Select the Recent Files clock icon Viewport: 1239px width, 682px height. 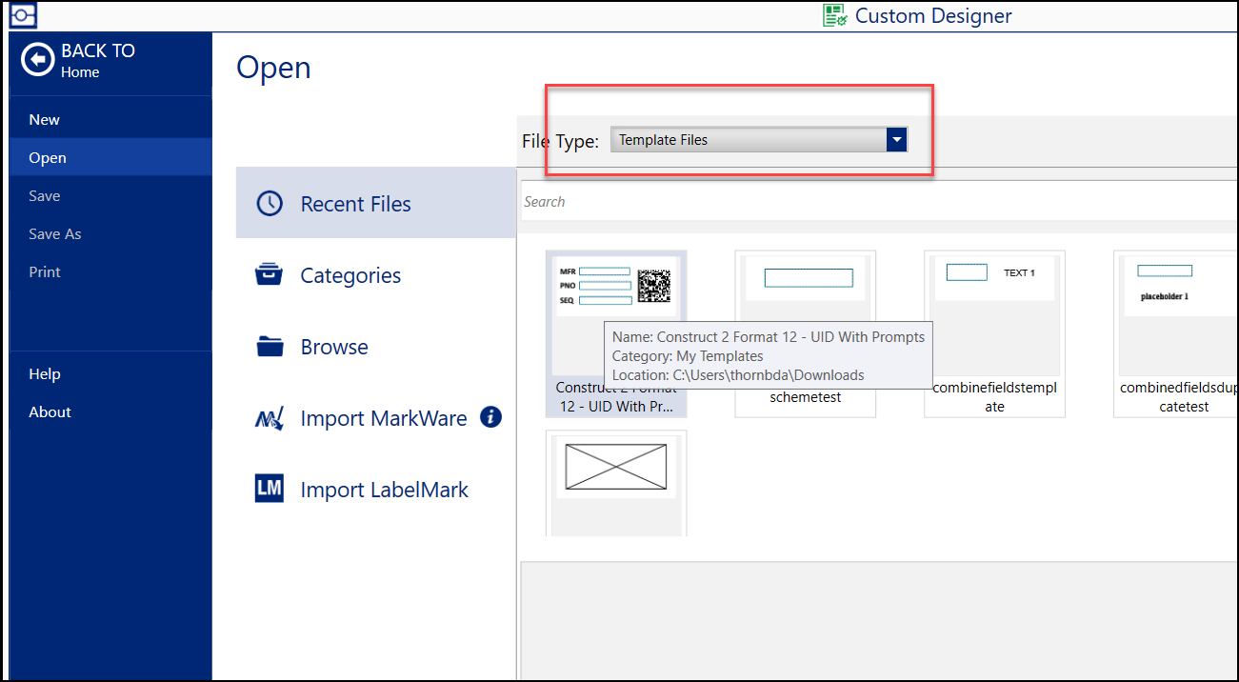270,203
